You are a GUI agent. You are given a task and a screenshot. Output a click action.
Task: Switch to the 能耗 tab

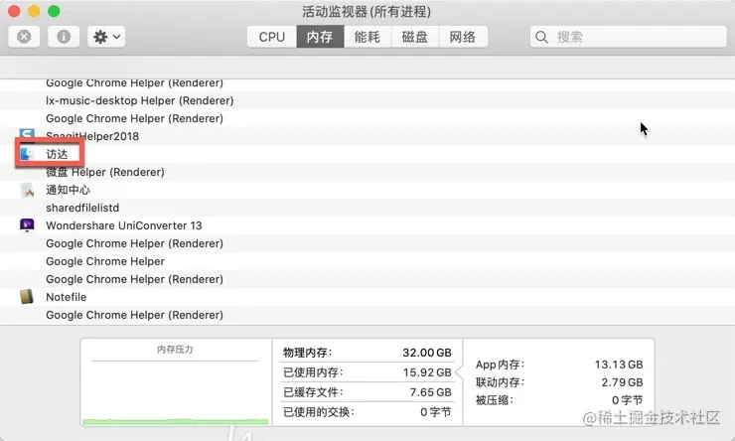[367, 37]
